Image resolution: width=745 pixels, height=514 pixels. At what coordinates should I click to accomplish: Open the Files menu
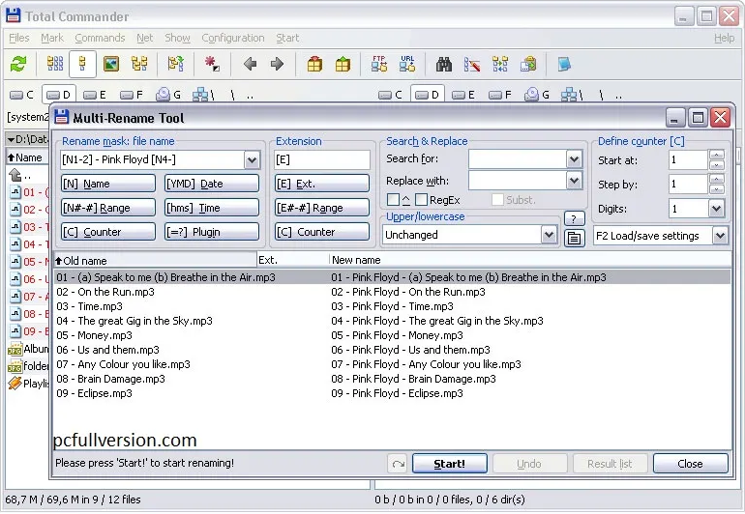[19, 38]
